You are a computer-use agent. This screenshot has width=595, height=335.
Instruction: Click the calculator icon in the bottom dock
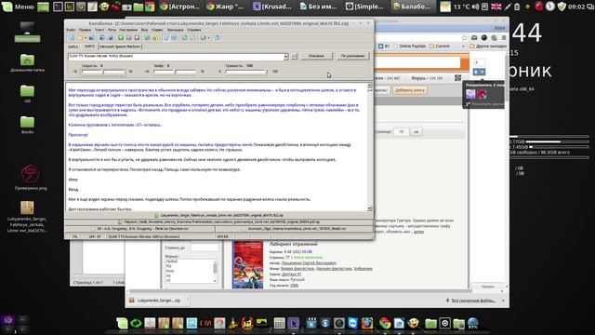pos(279,323)
